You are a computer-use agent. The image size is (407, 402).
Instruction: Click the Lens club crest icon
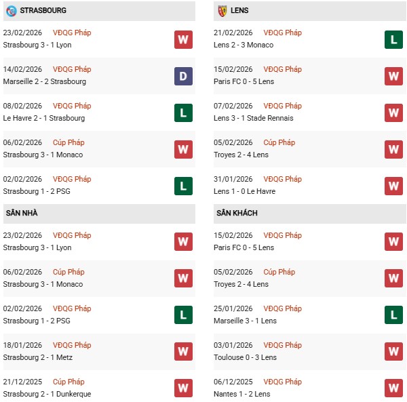click(x=222, y=11)
